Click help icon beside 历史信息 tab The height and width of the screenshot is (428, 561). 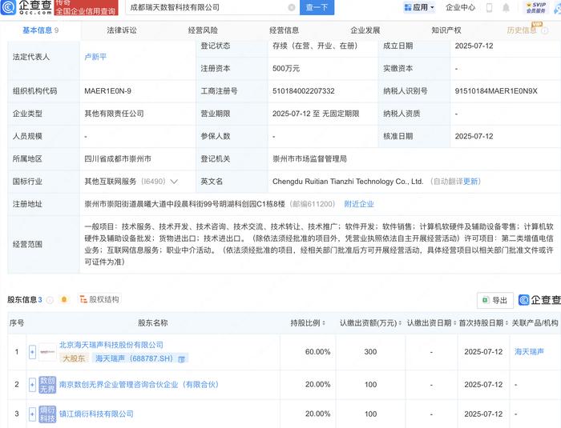(545, 30)
